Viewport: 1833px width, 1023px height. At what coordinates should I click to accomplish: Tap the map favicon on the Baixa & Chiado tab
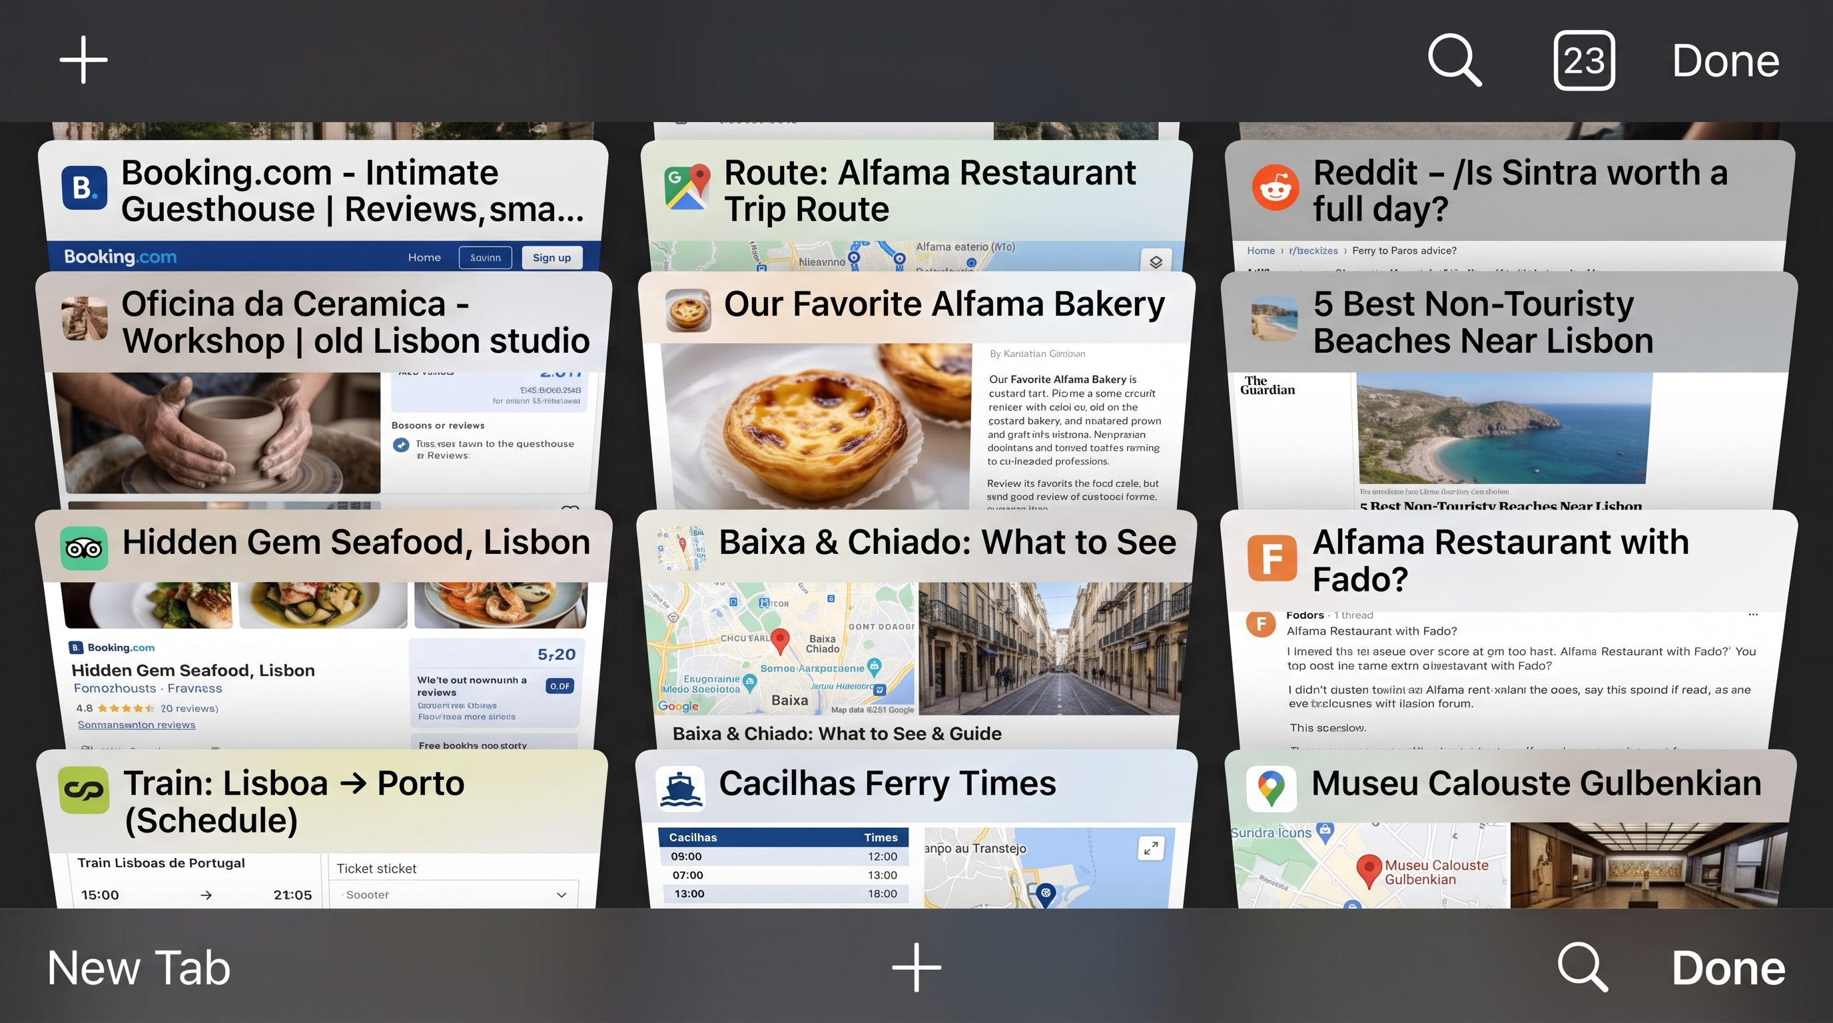click(681, 547)
